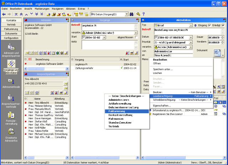Screen dimensions: 228x165
Task: Open the Datum (VorgangID) sort dropdown
Action: 127,14
